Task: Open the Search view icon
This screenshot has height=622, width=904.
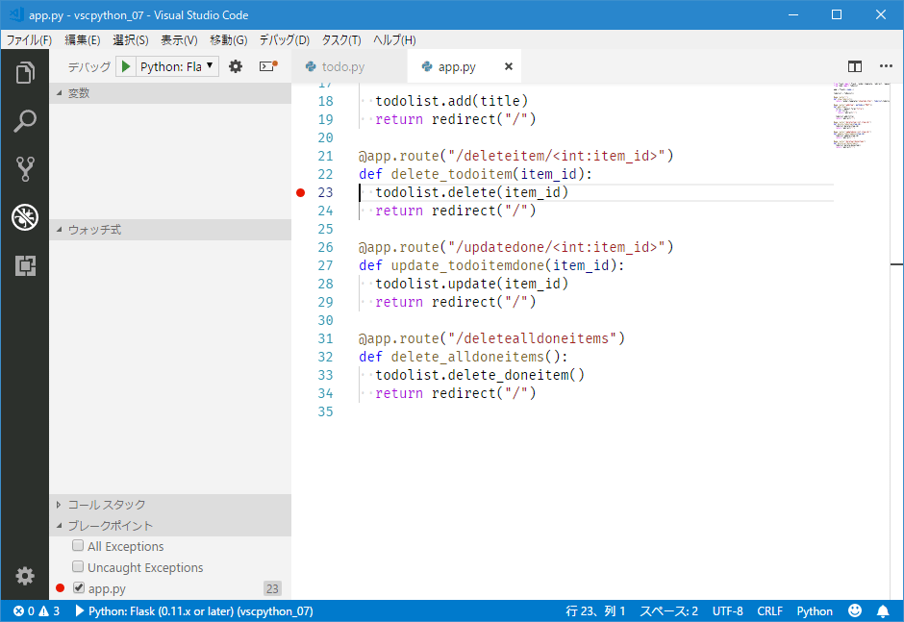Action: (x=25, y=121)
